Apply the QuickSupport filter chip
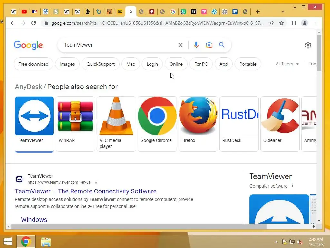Image resolution: width=330 pixels, height=248 pixels. point(101,64)
